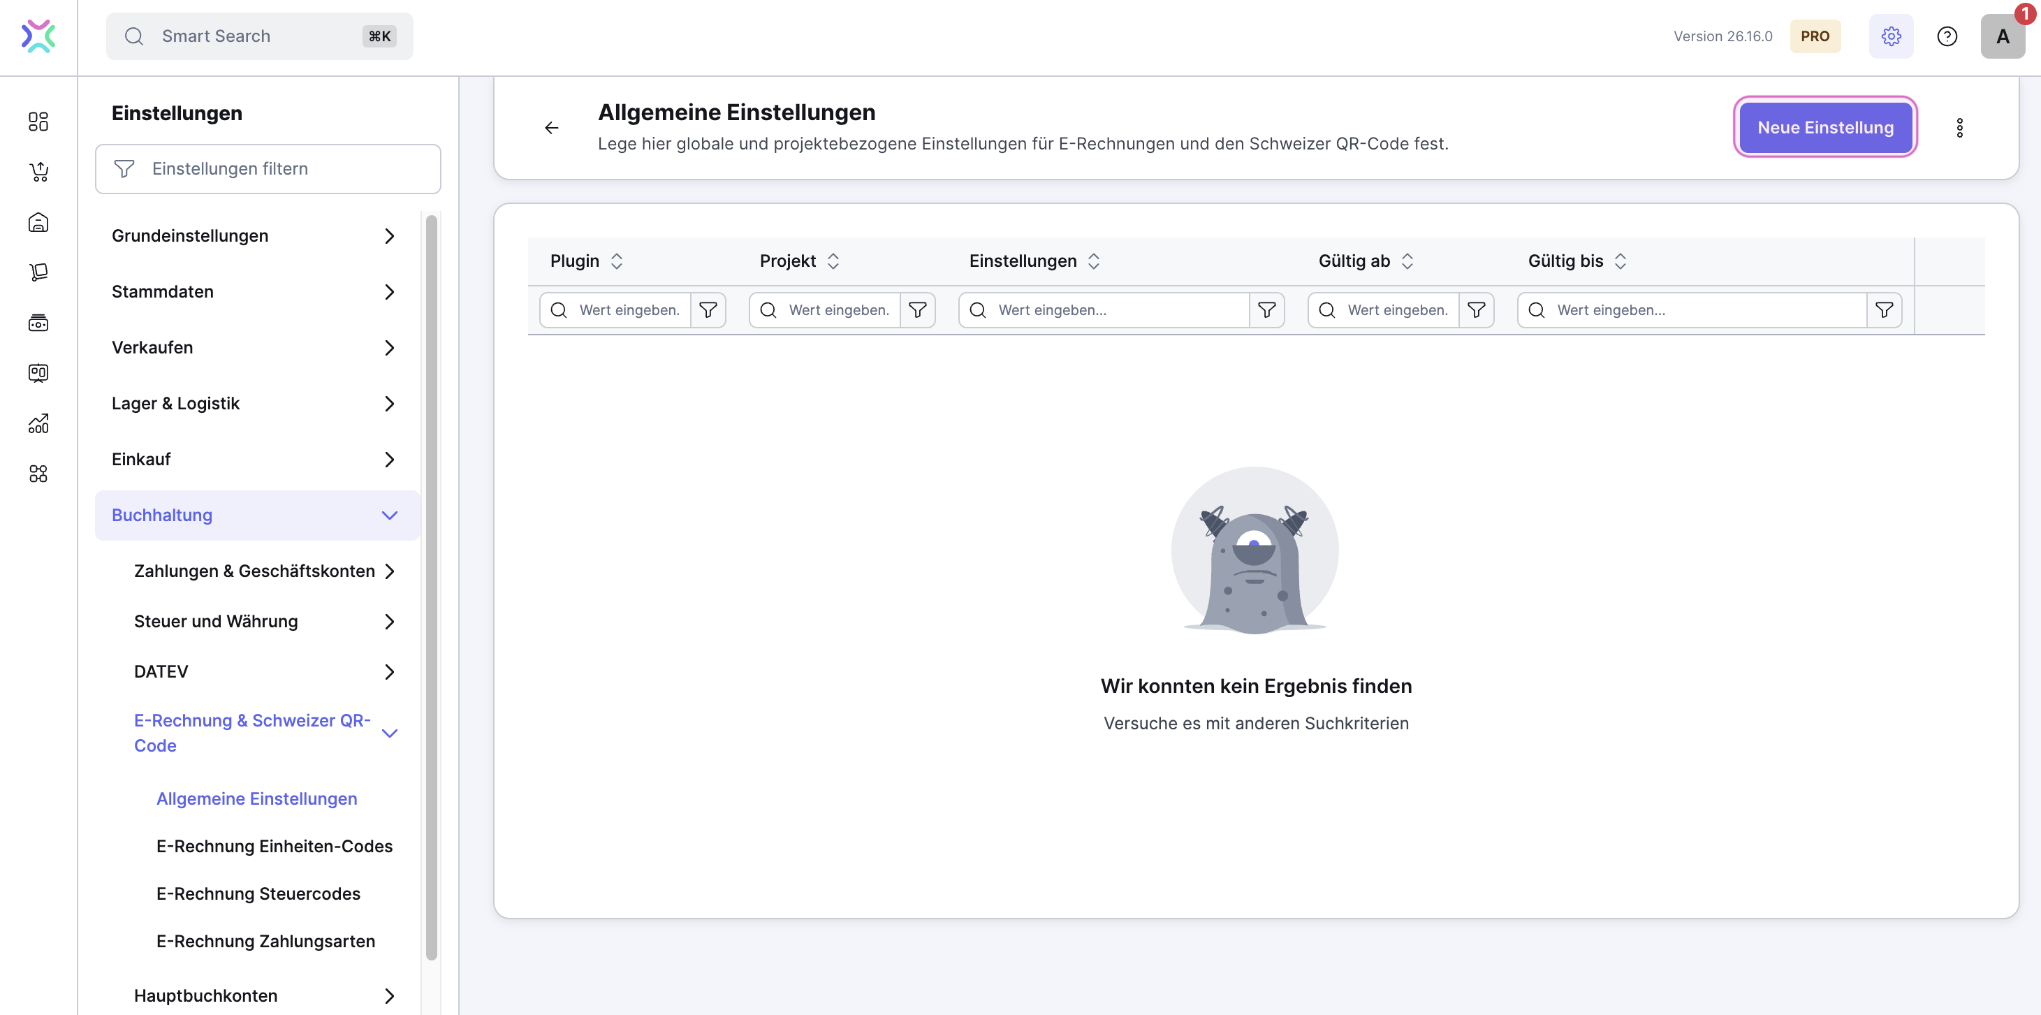The width and height of the screenshot is (2041, 1015).
Task: Sort table by Gültig ab column
Action: click(x=1407, y=261)
